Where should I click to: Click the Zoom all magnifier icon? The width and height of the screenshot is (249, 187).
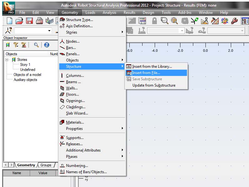coord(174,21)
